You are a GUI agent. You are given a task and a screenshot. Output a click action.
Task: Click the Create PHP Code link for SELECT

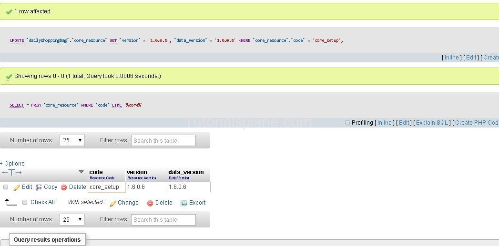[x=477, y=123]
